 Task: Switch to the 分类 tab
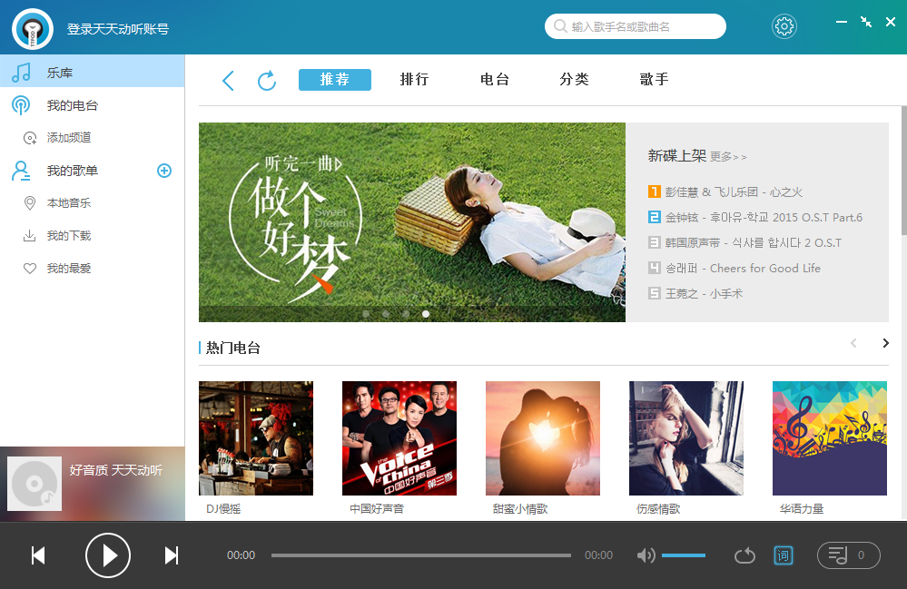575,79
